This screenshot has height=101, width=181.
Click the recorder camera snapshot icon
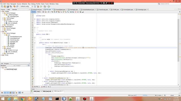pyautogui.click(x=104, y=3)
